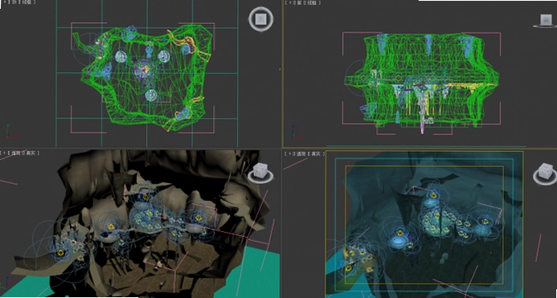557x298 pixels.
Task: Click the axis tripod in the front viewport
Action: [x=296, y=133]
